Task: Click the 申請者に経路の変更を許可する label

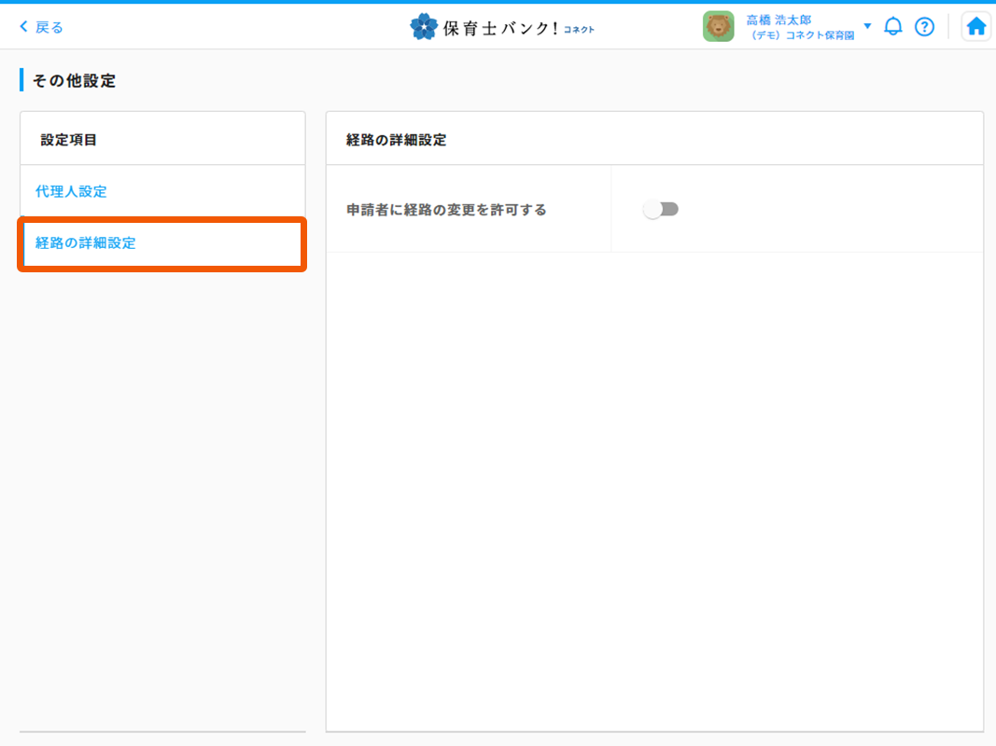Action: tap(446, 210)
